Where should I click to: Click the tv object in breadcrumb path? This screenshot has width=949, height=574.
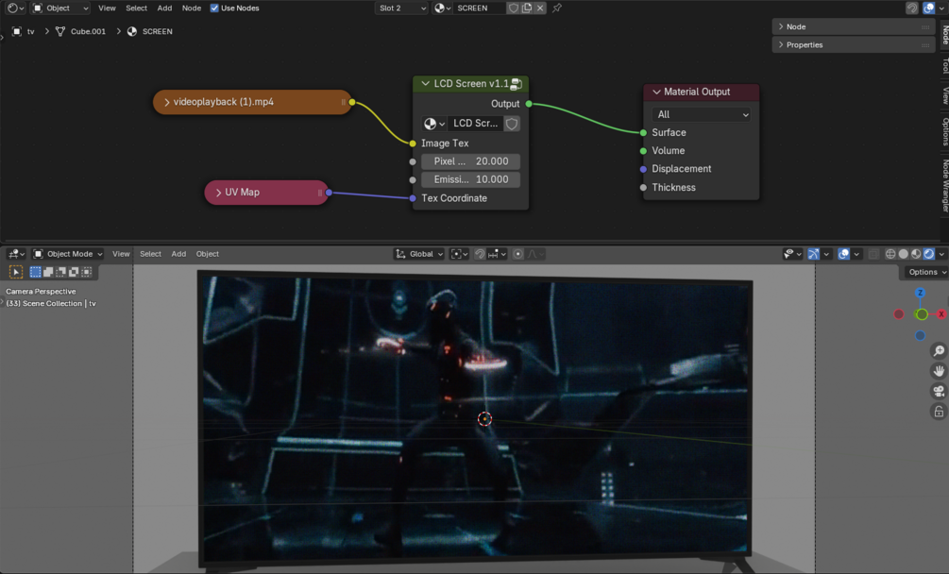(24, 31)
